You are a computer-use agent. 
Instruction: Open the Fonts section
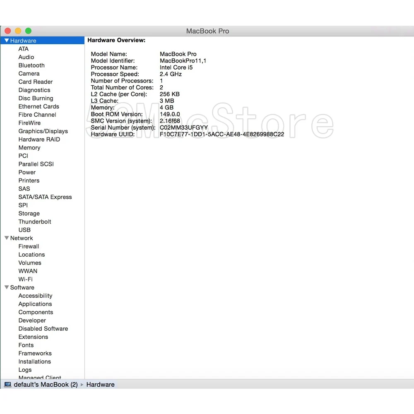(26, 345)
